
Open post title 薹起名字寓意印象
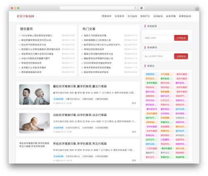point(80,87)
